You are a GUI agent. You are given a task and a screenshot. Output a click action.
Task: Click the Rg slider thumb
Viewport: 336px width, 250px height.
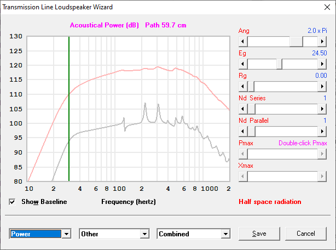tap(251, 87)
